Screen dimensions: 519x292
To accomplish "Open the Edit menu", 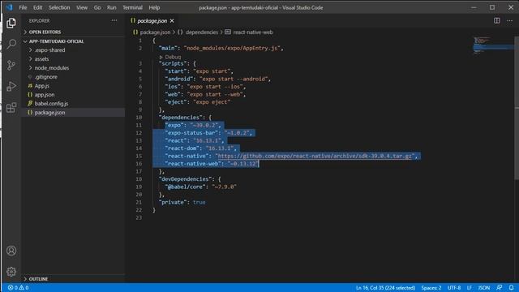I will pyautogui.click(x=38, y=7).
